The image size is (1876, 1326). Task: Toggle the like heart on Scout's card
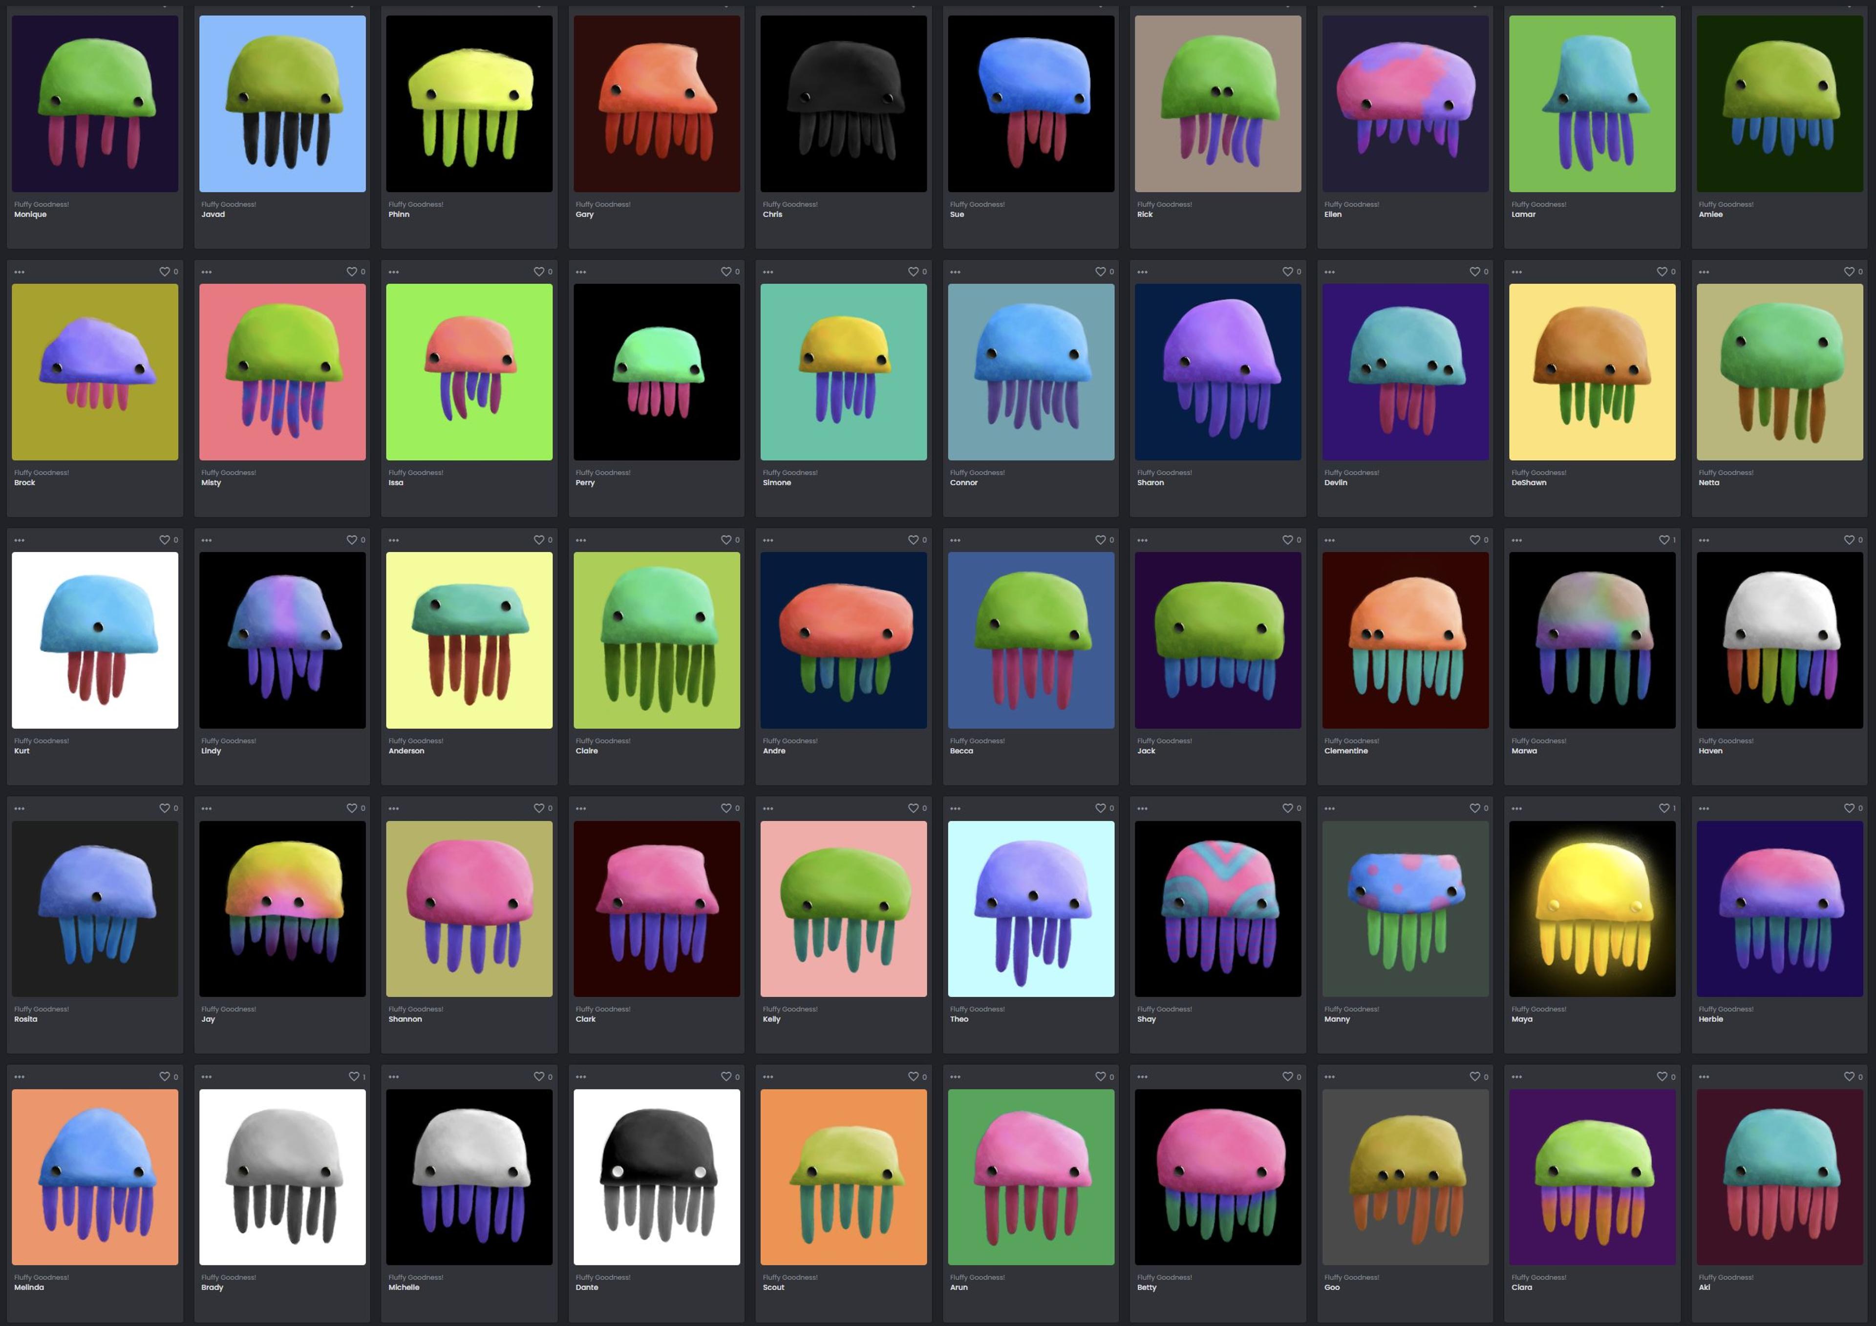point(913,1077)
